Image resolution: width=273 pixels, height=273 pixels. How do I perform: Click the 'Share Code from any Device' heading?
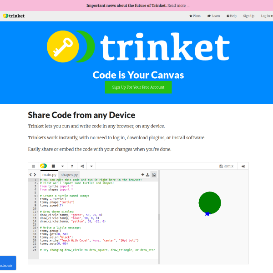pos(81,115)
